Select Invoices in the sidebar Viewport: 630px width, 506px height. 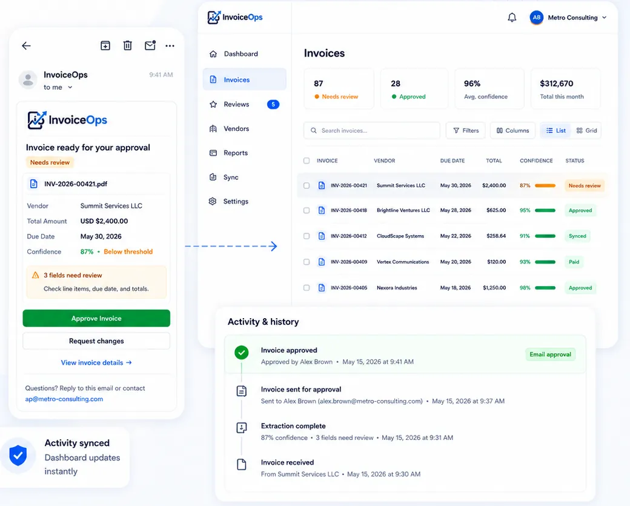pyautogui.click(x=244, y=79)
